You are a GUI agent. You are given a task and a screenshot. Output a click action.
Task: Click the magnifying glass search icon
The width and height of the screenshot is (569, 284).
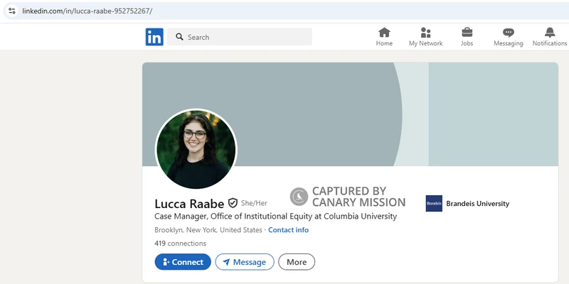click(179, 37)
